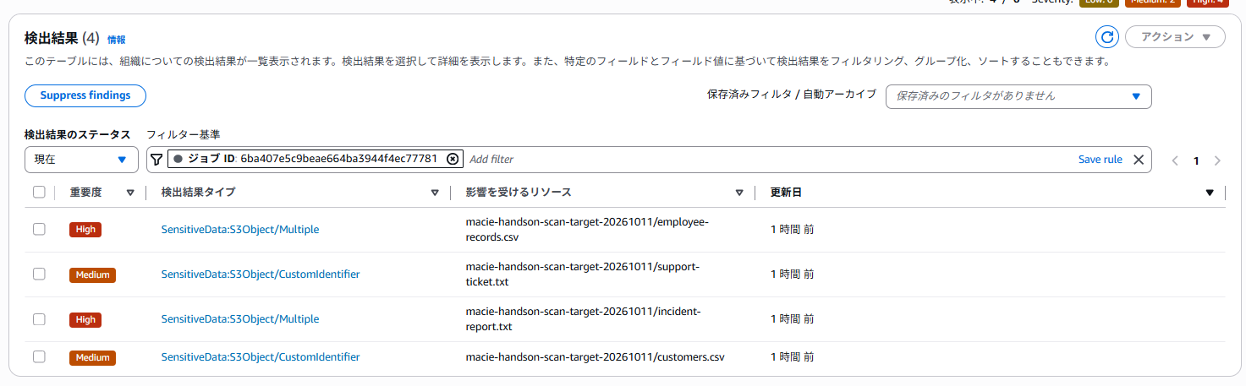Viewport: 1246px width, 386px height.
Task: Click the ジョブ ID filter value text
Action: coord(338,159)
